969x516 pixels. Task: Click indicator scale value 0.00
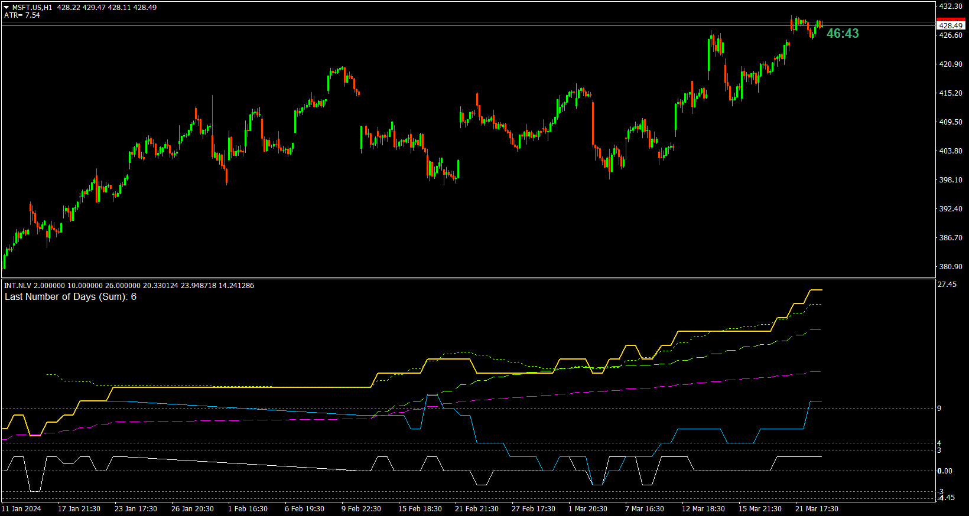[x=945, y=471]
